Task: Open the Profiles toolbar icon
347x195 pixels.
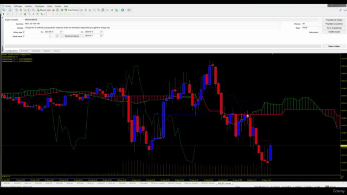Action: click(x=10, y=10)
